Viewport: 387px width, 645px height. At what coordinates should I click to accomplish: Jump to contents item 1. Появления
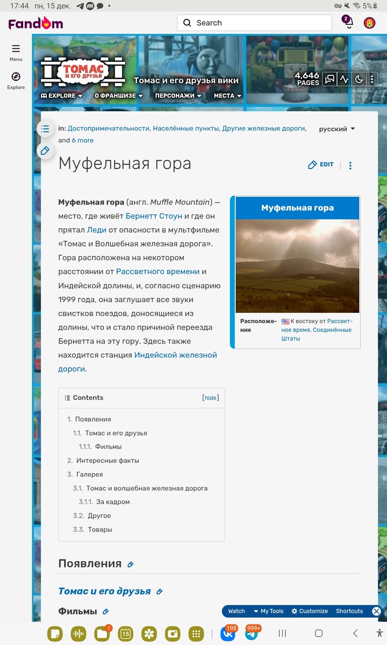(x=89, y=419)
